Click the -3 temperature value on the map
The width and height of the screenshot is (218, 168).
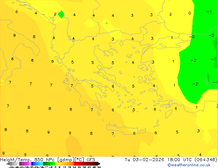point(214,59)
